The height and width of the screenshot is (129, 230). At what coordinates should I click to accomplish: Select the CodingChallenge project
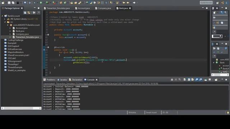click(15, 40)
